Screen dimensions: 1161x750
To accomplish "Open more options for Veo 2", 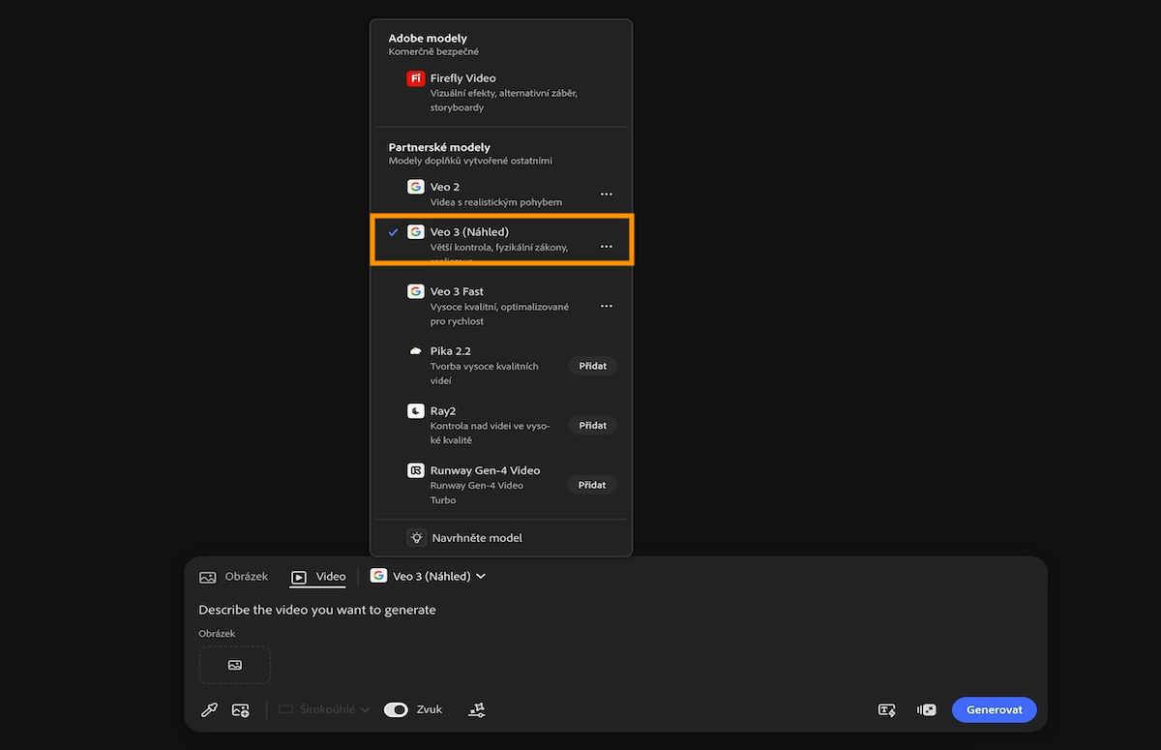I will [607, 195].
